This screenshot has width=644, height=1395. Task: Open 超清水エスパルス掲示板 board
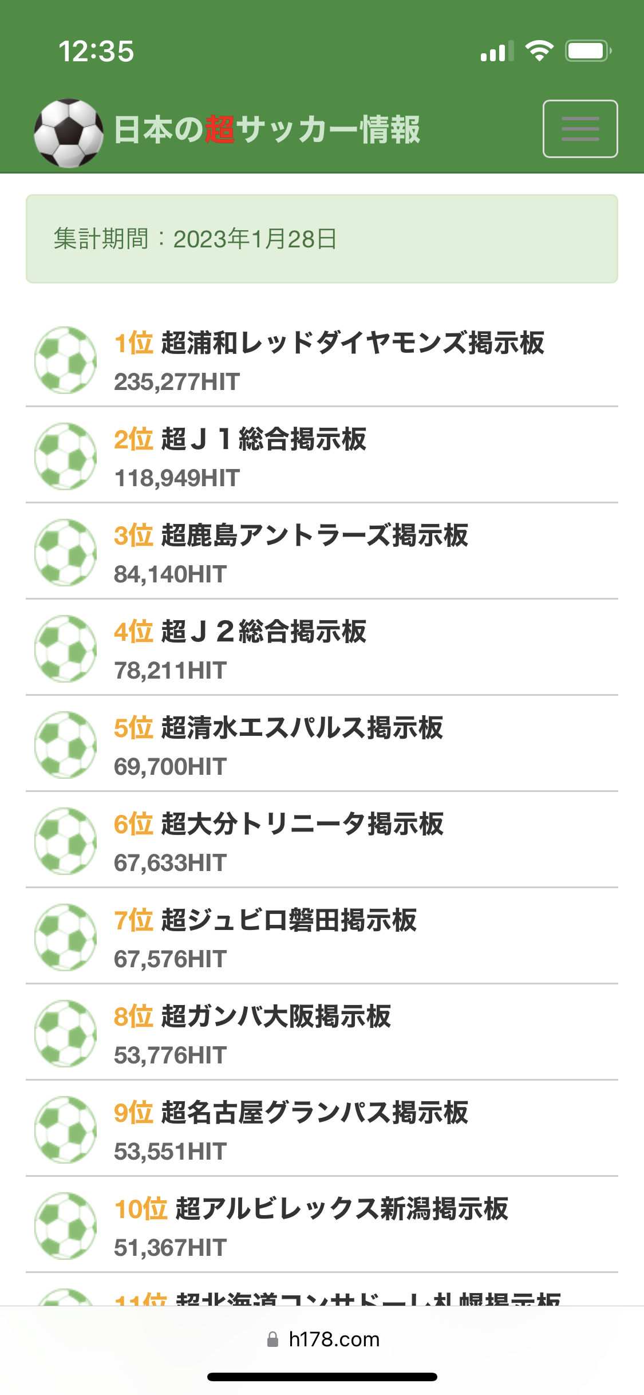point(302,728)
